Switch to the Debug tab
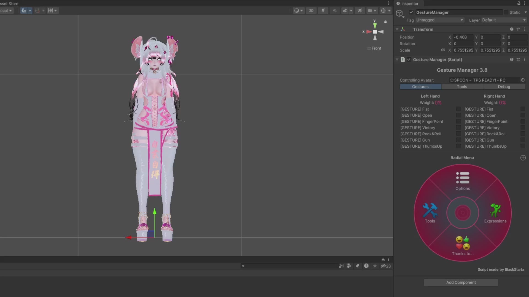The height and width of the screenshot is (297, 529). pos(504,87)
